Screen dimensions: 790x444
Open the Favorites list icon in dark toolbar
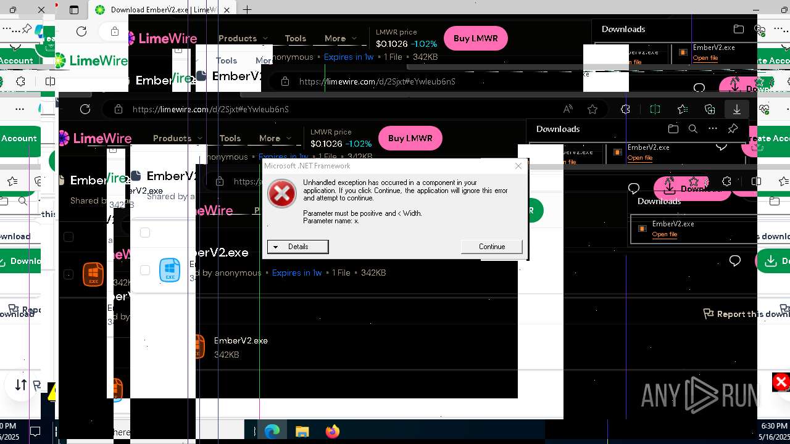(683, 109)
